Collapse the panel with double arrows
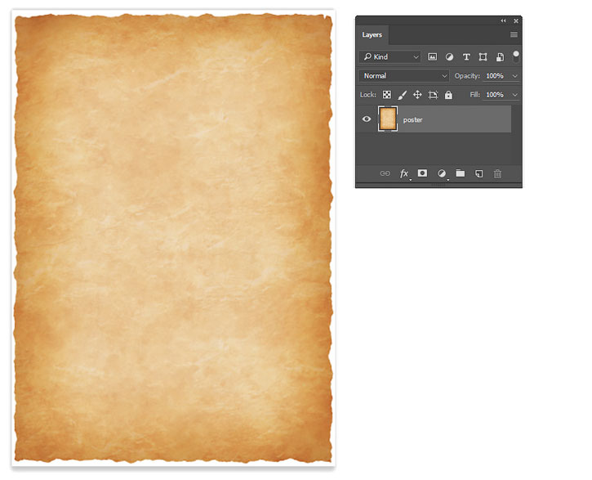 point(503,20)
